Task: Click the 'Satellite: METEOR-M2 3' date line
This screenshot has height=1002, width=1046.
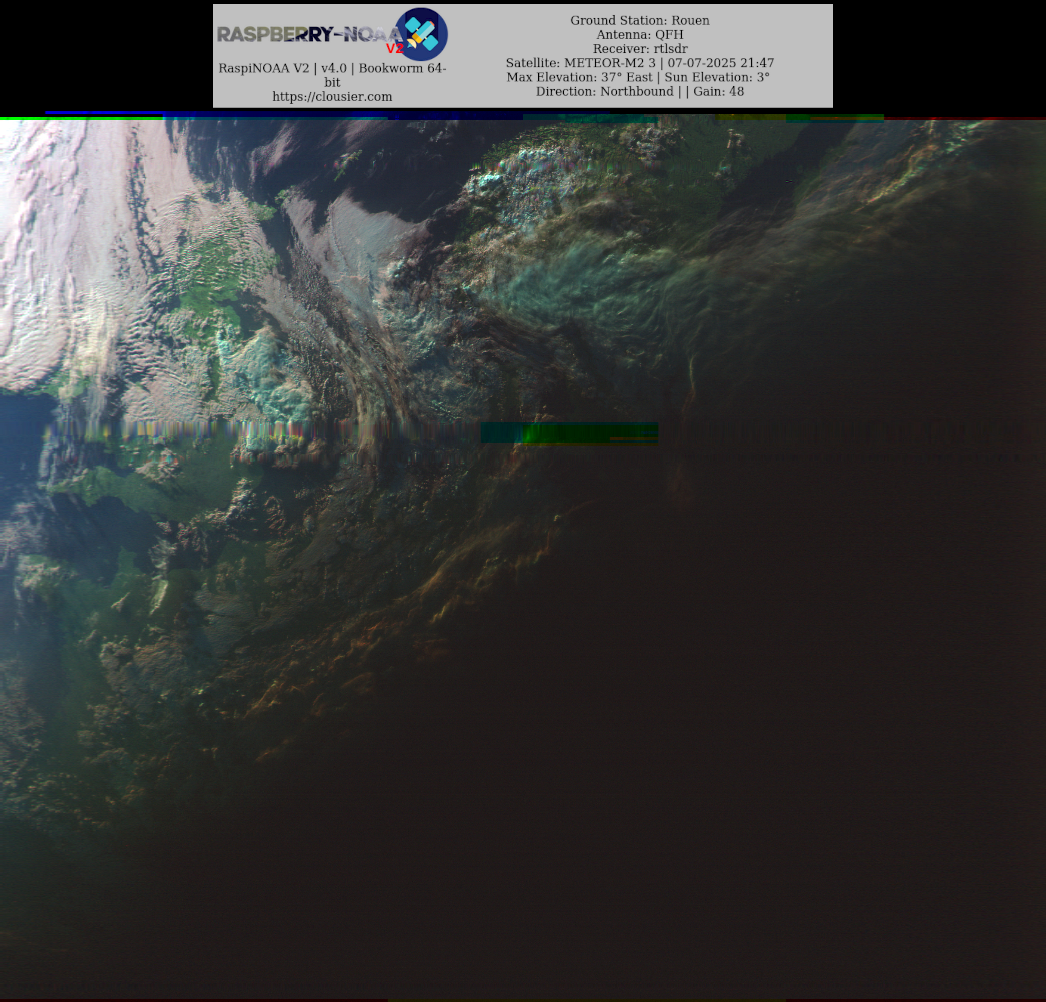Action: [640, 63]
